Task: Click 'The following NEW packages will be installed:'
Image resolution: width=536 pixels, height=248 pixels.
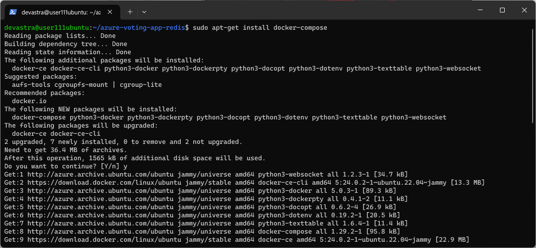Action: click(90, 109)
